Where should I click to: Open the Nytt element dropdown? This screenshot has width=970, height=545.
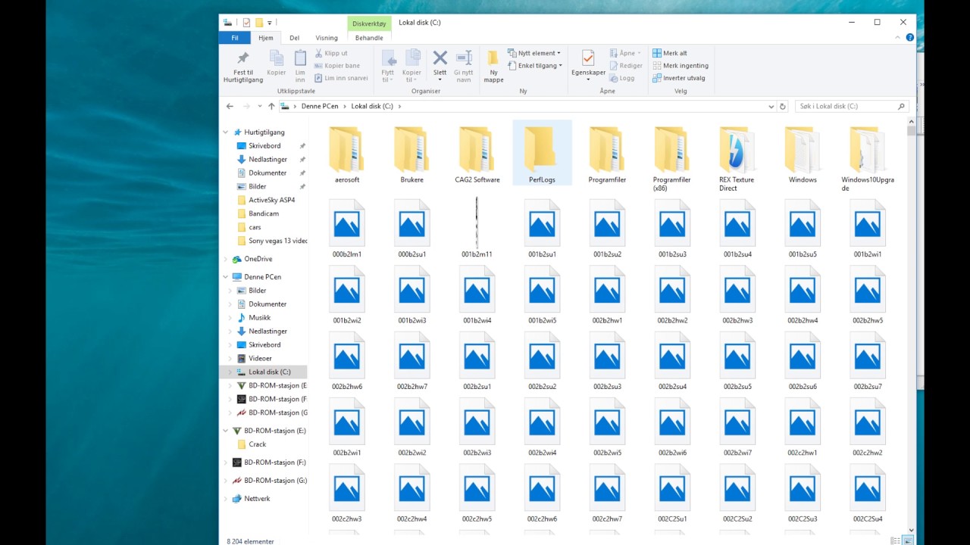tap(534, 54)
